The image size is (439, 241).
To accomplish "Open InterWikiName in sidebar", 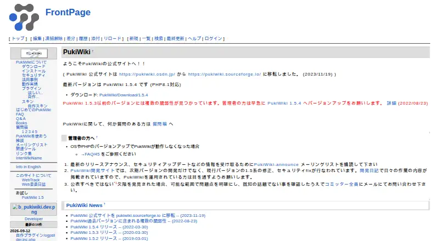I will click(x=29, y=158).
